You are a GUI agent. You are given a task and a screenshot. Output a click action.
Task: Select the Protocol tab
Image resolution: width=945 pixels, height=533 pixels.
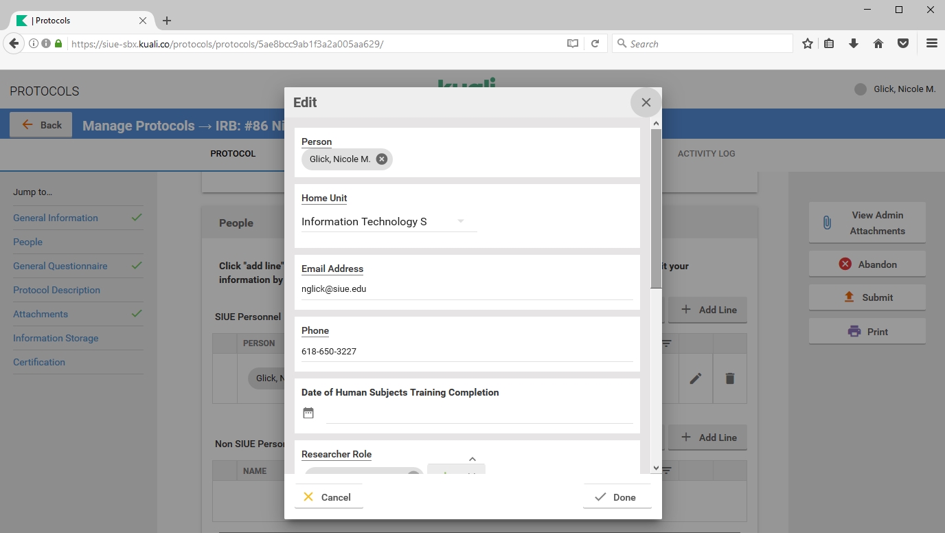233,154
